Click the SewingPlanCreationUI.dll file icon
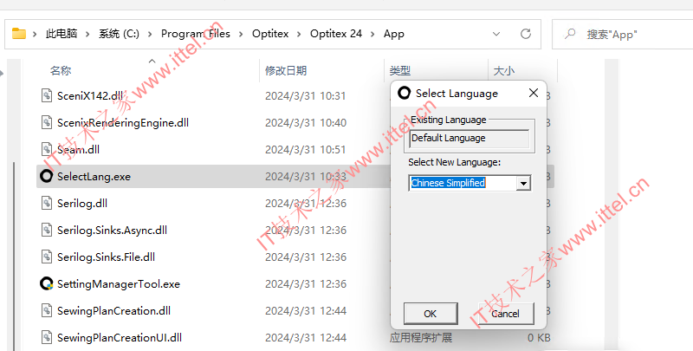 [47, 338]
